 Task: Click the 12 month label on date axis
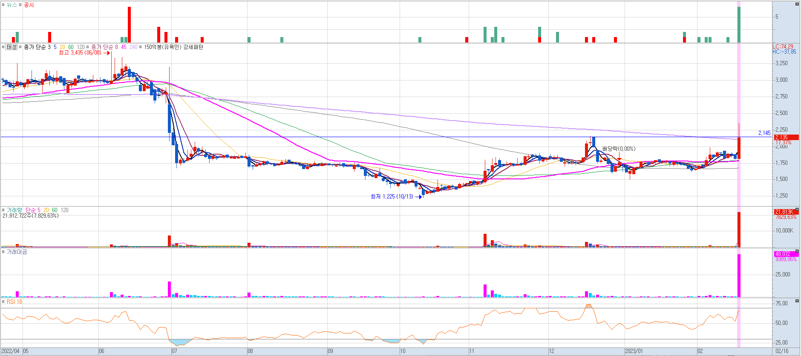pyautogui.click(x=551, y=351)
